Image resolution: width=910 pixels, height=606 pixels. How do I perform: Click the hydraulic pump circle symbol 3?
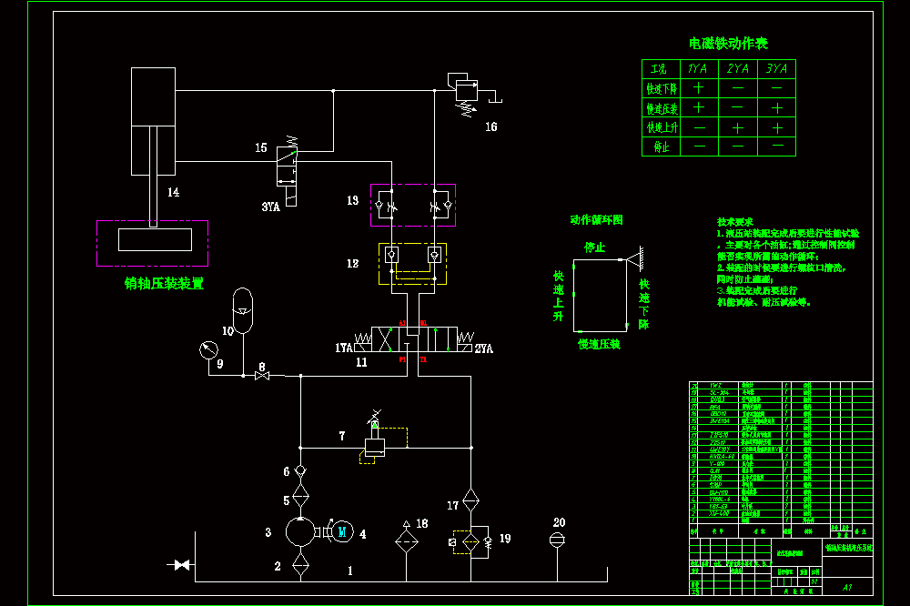(x=300, y=531)
